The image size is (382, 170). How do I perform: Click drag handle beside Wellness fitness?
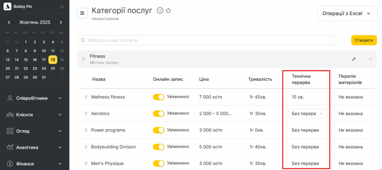coord(86,97)
